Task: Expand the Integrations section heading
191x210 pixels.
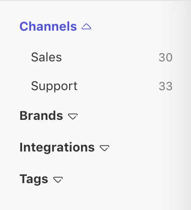Action: 57,147
